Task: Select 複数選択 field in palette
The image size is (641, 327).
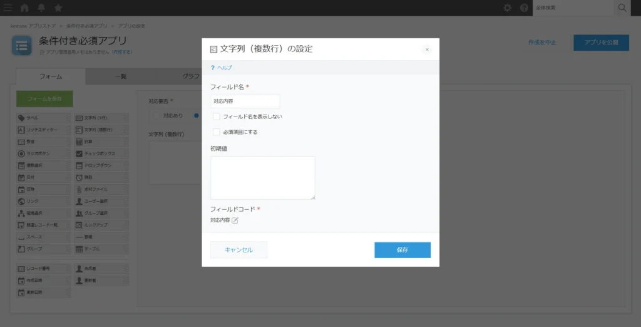Action: (44, 166)
